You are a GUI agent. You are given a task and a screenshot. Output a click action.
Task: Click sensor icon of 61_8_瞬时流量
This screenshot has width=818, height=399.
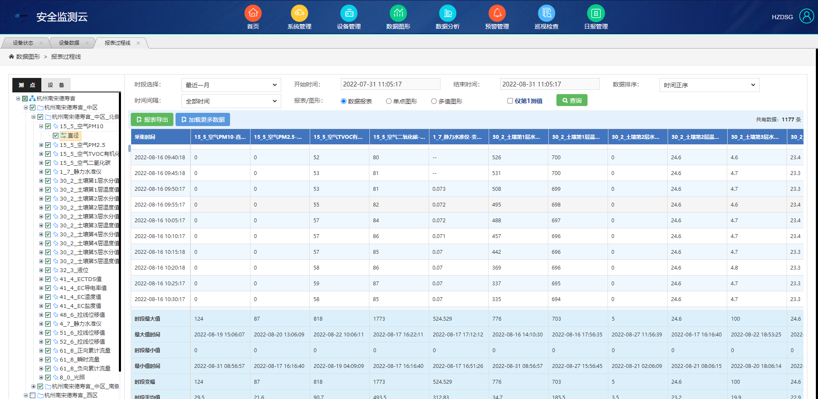click(x=55, y=360)
